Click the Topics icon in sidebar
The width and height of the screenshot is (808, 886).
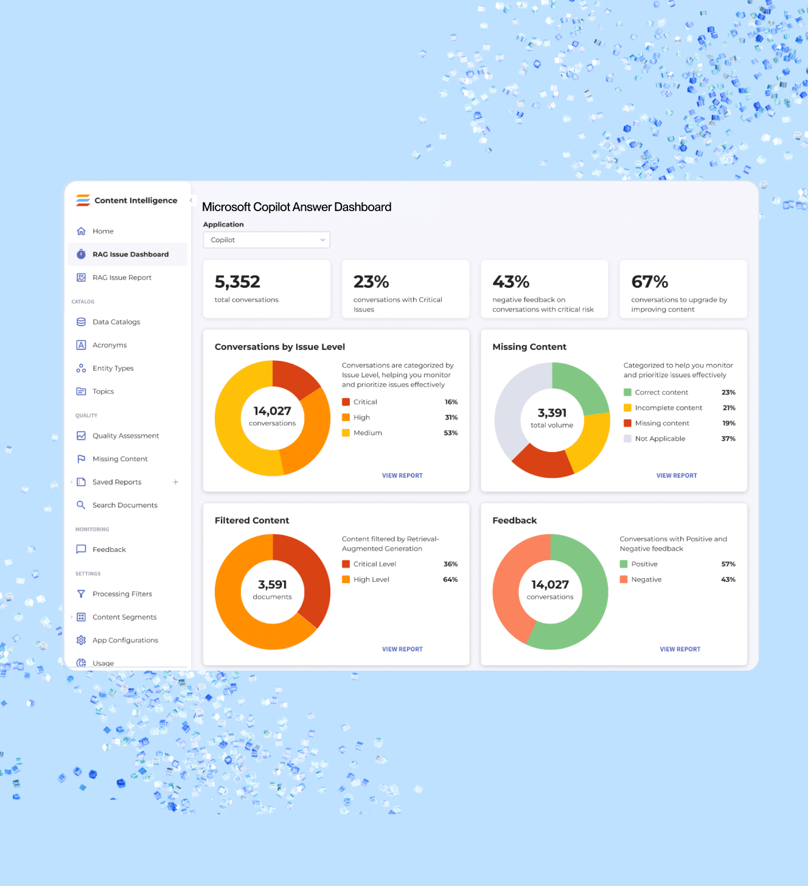tap(81, 391)
